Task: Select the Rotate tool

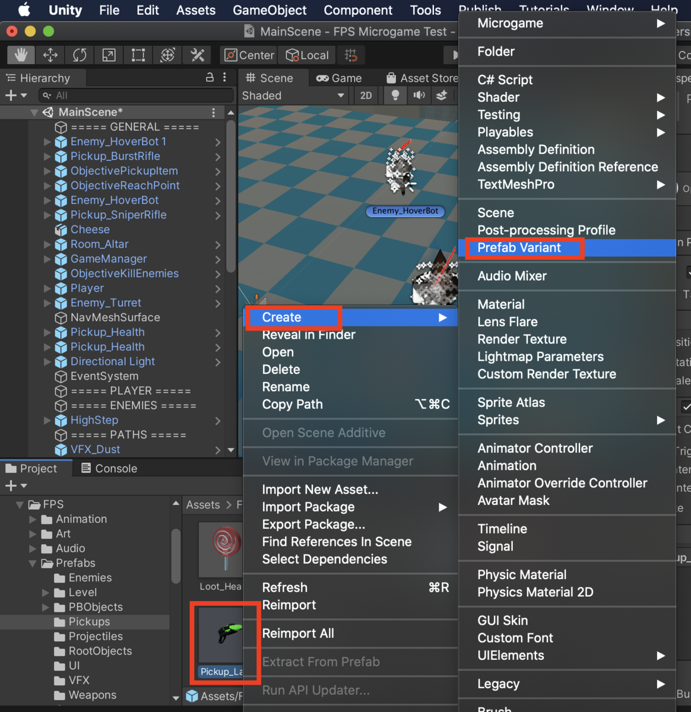Action: coord(80,55)
